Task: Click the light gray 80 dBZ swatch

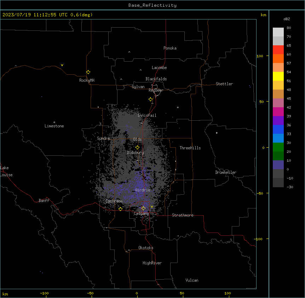Action: [278, 32]
